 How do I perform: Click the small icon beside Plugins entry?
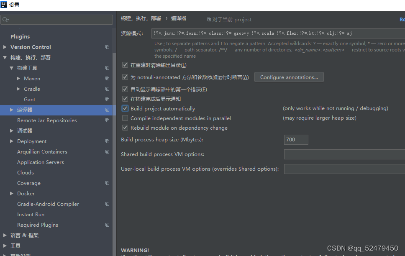107,36
